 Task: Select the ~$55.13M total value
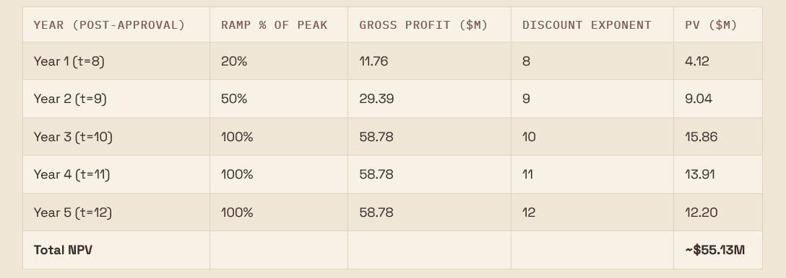714,250
